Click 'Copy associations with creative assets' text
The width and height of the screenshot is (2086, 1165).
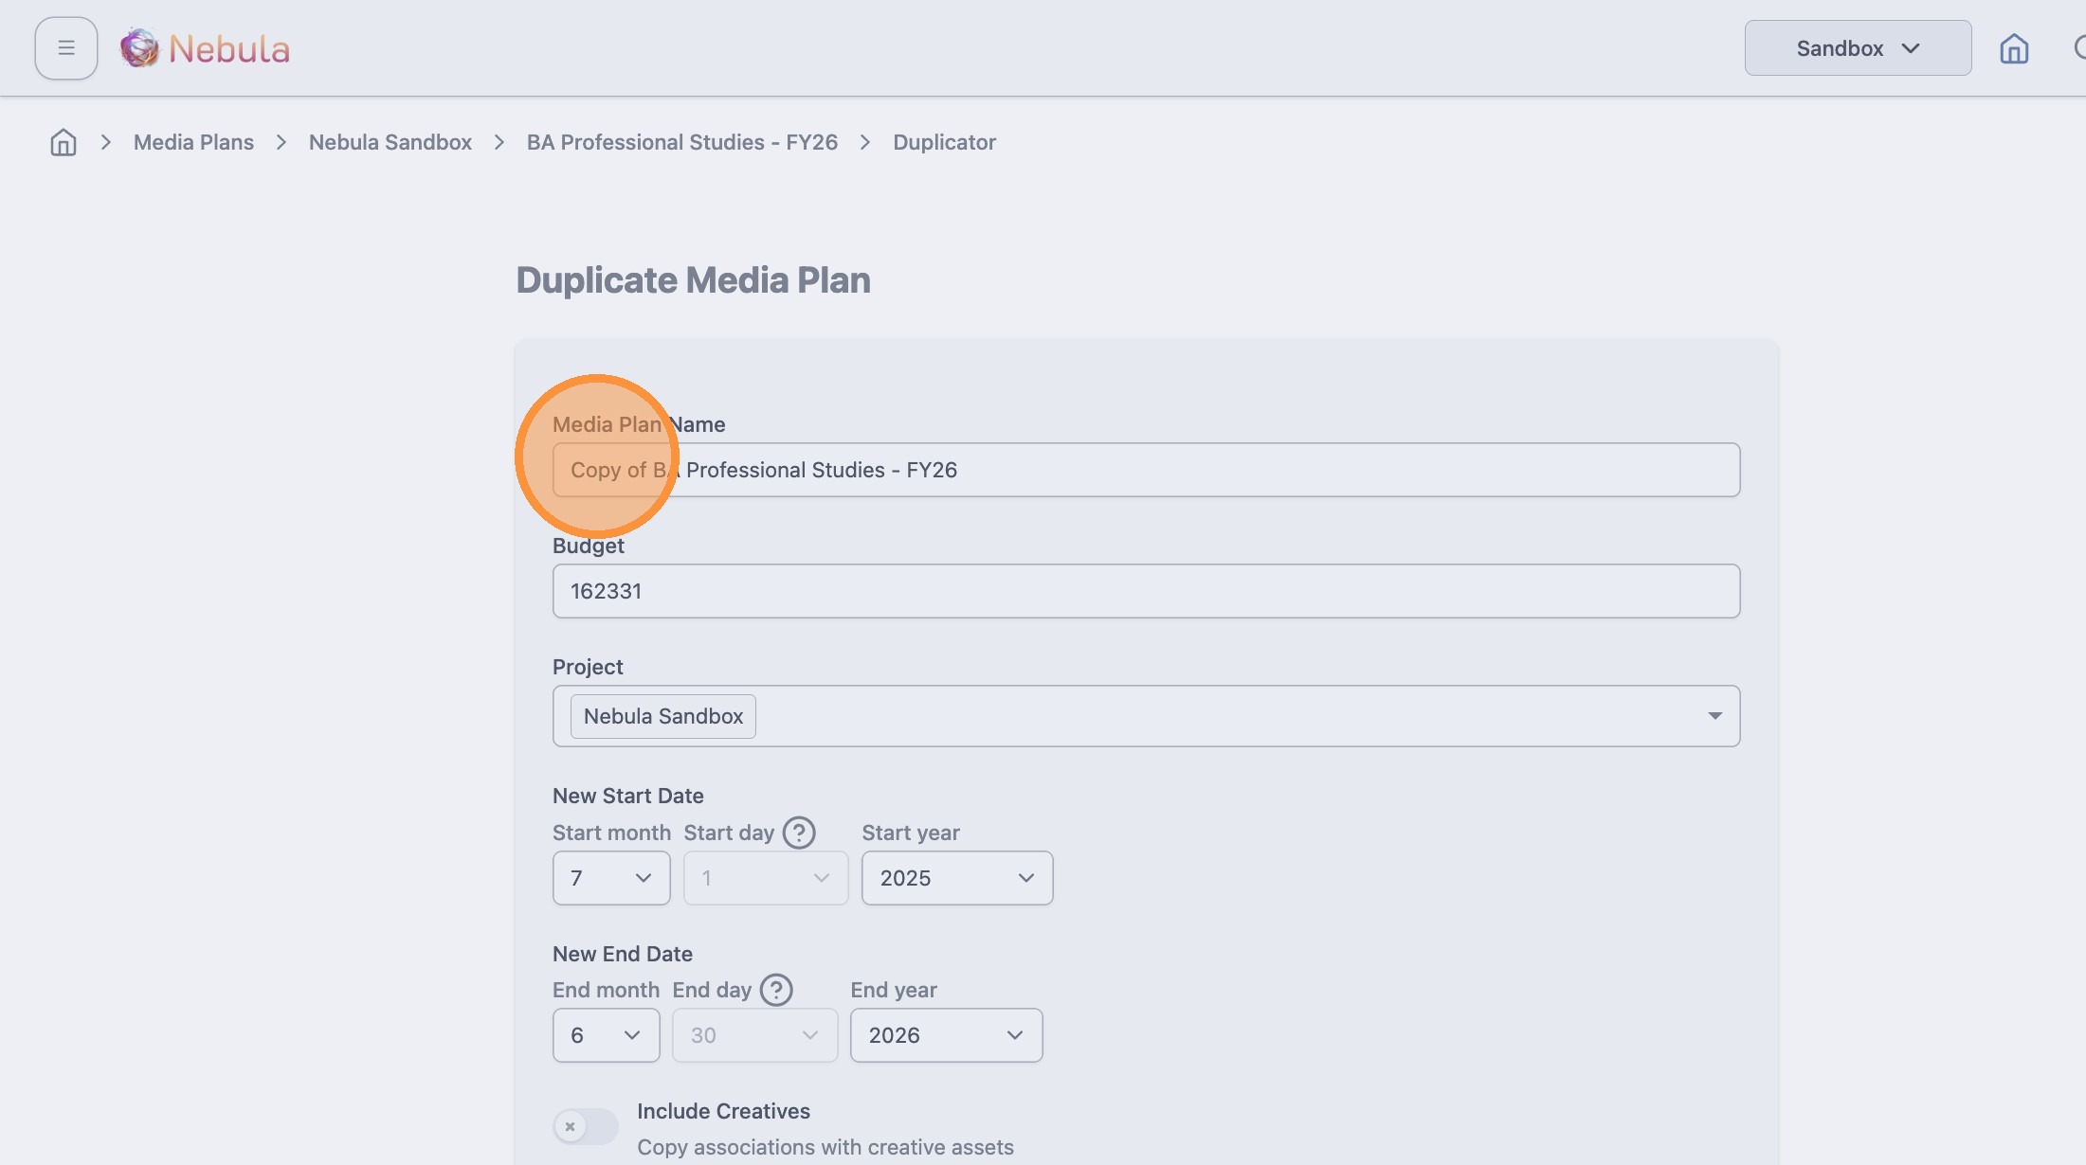click(x=825, y=1147)
